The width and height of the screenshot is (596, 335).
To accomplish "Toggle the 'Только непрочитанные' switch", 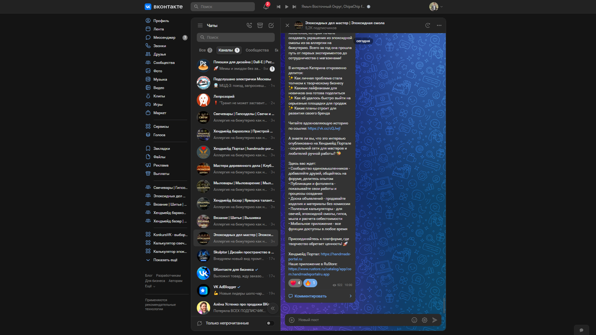I will 270,323.
